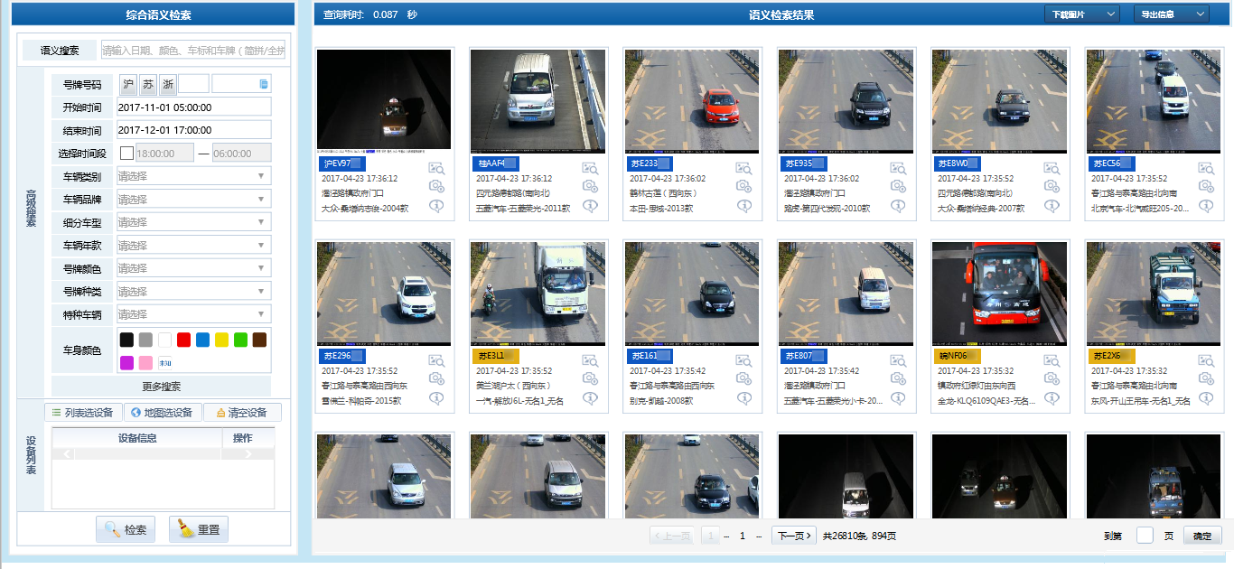Click camera icon on 苏E8W0 card

(1052, 186)
